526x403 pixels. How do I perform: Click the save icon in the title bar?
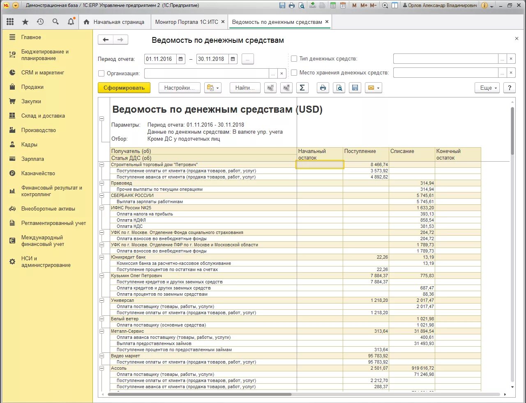click(282, 5)
